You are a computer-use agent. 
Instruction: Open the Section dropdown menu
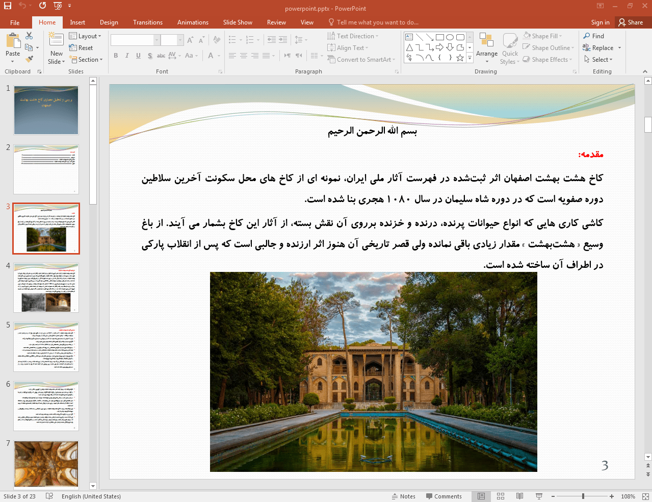(x=87, y=60)
